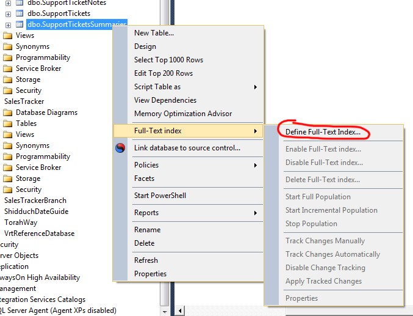Screen dimensions: 413x316
Task: Click the dbo.SupportTicketNotes table icon
Action: pos(20,3)
